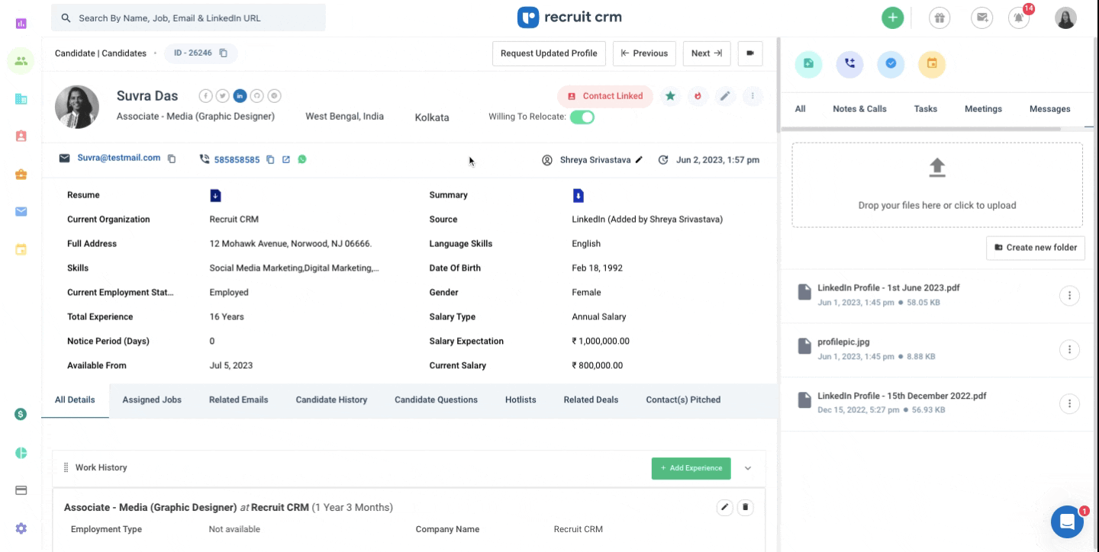Viewport: 1099px width, 552px height.
Task: Download the candidate's Resume file
Action: pyautogui.click(x=215, y=194)
